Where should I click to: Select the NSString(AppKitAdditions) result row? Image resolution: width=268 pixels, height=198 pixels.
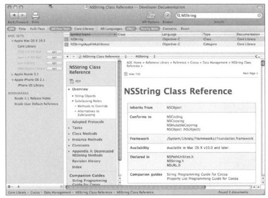pyautogui.click(x=164, y=44)
